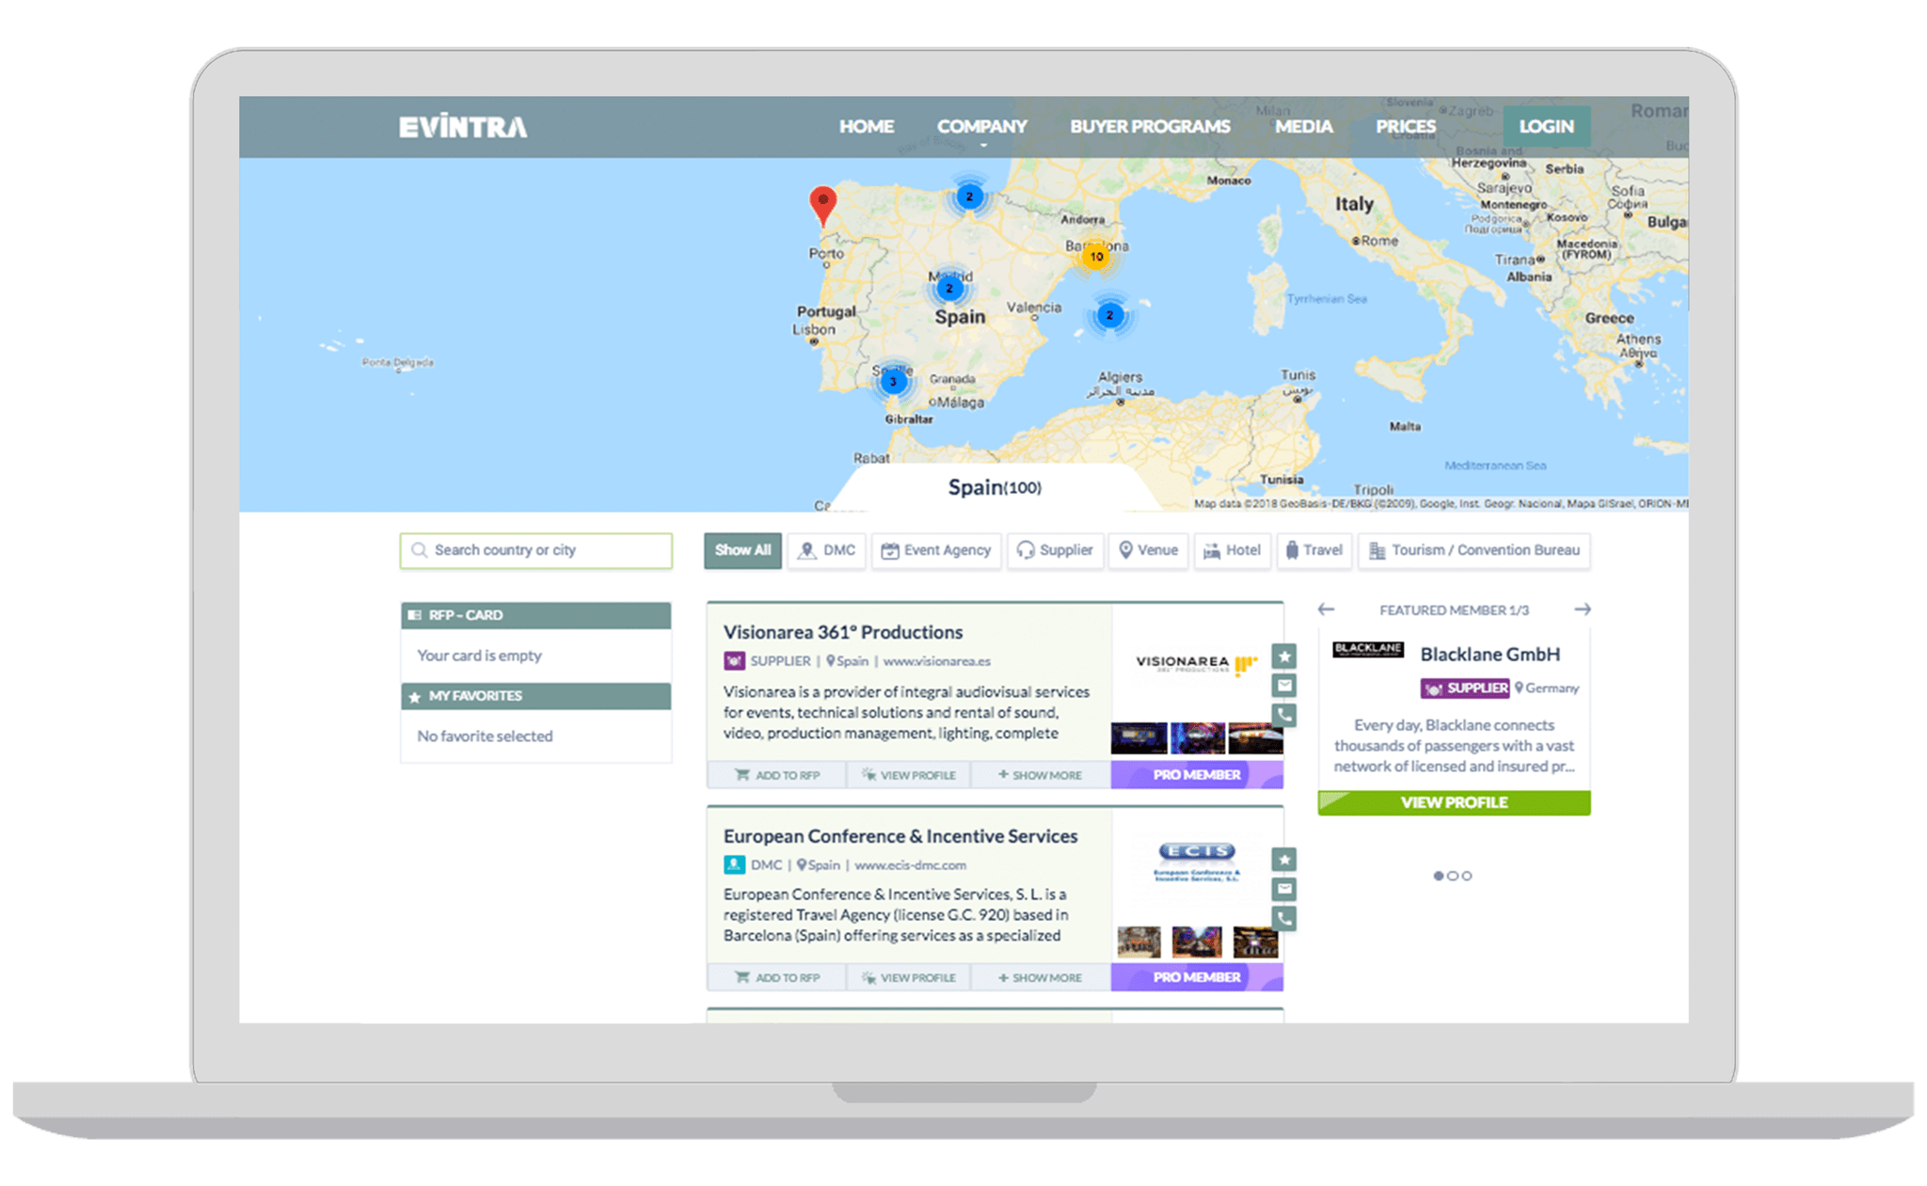This screenshot has height=1186, width=1927.
Task: Open the PRICES page
Action: 1406,126
